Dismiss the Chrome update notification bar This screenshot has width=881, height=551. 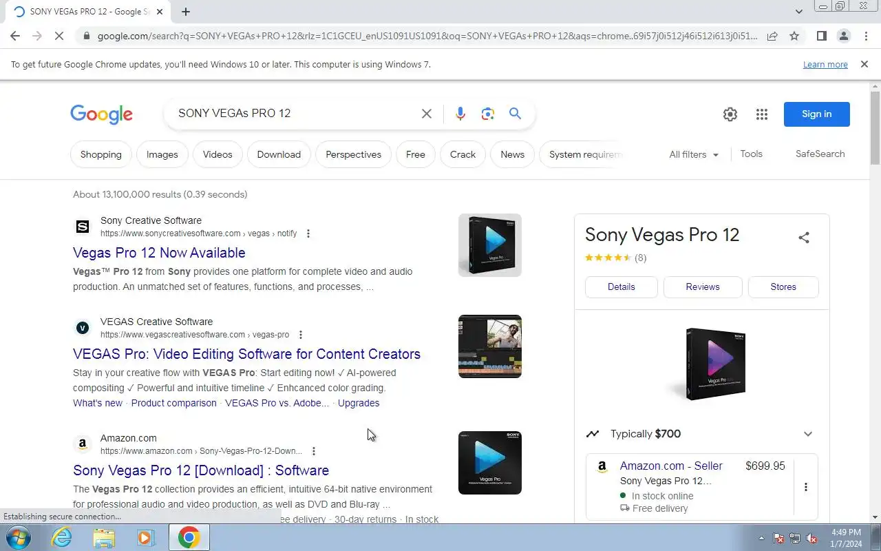[864, 64]
